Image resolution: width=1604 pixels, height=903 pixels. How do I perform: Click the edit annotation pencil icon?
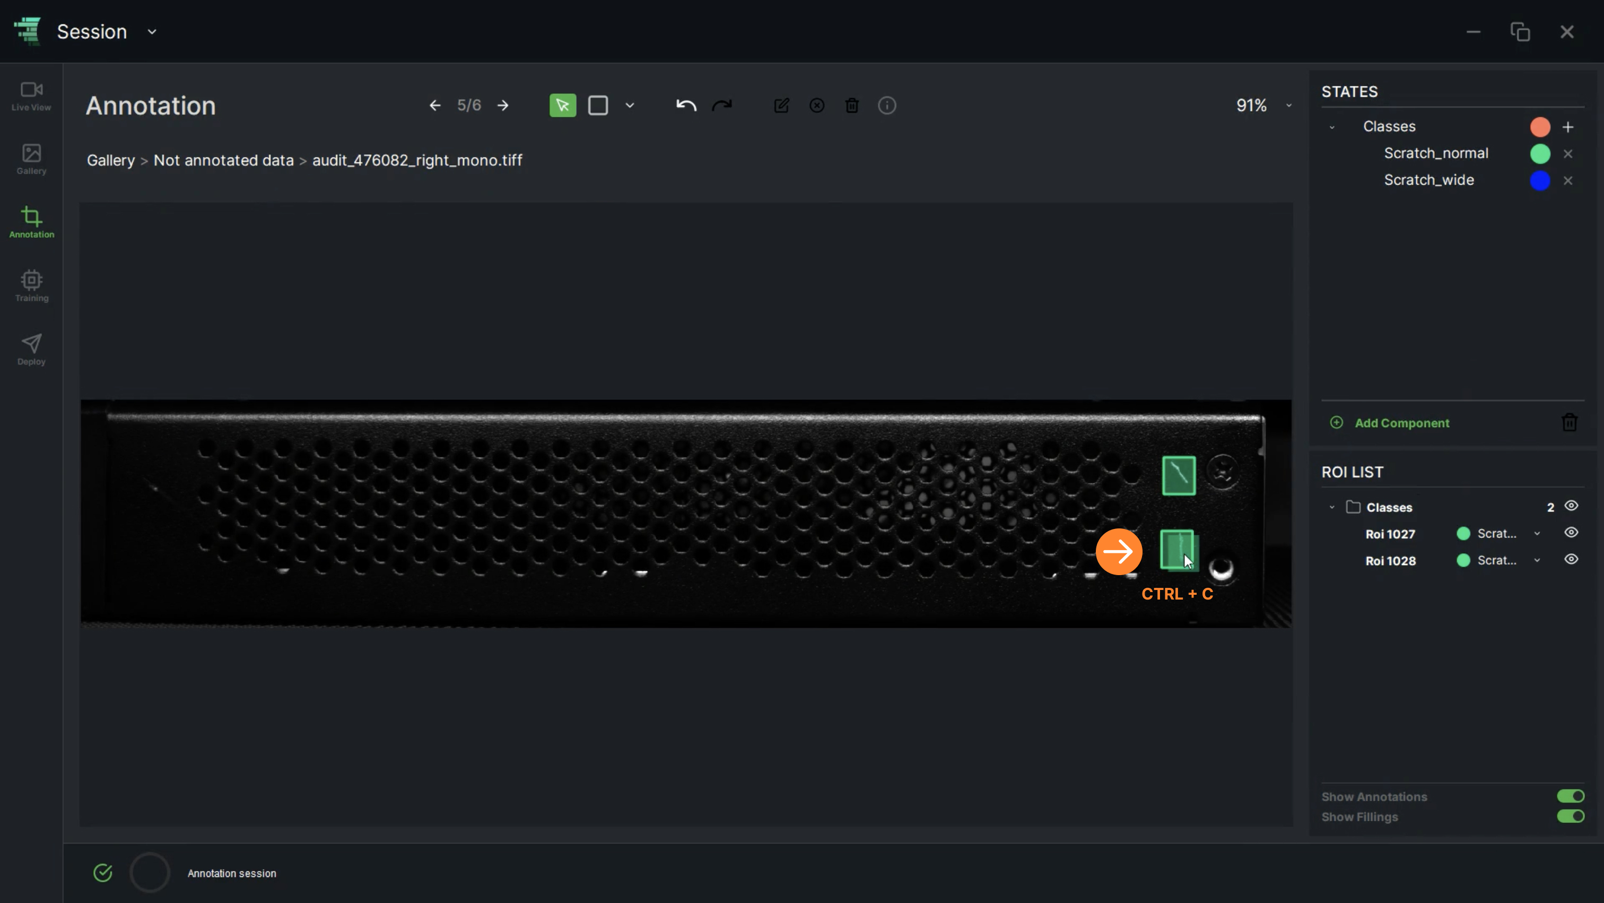pos(781,106)
